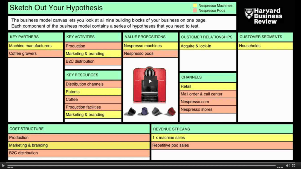Open the KEY PARTNERS header
The height and width of the screenshot is (169, 301).
[x=35, y=37]
